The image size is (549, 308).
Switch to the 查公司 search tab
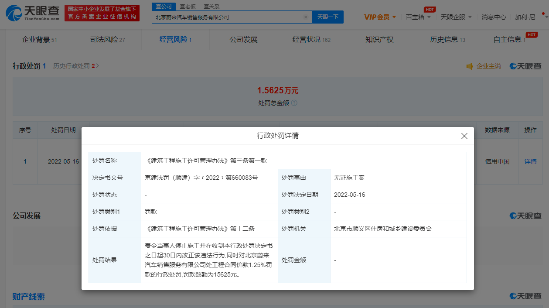pos(164,6)
